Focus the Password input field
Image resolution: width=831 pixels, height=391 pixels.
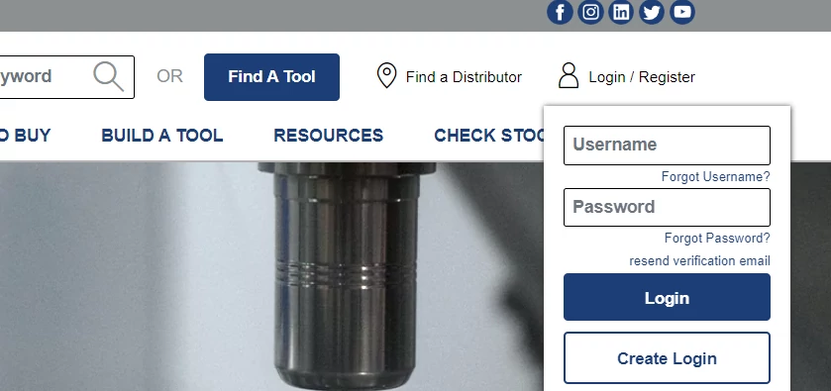tap(667, 207)
